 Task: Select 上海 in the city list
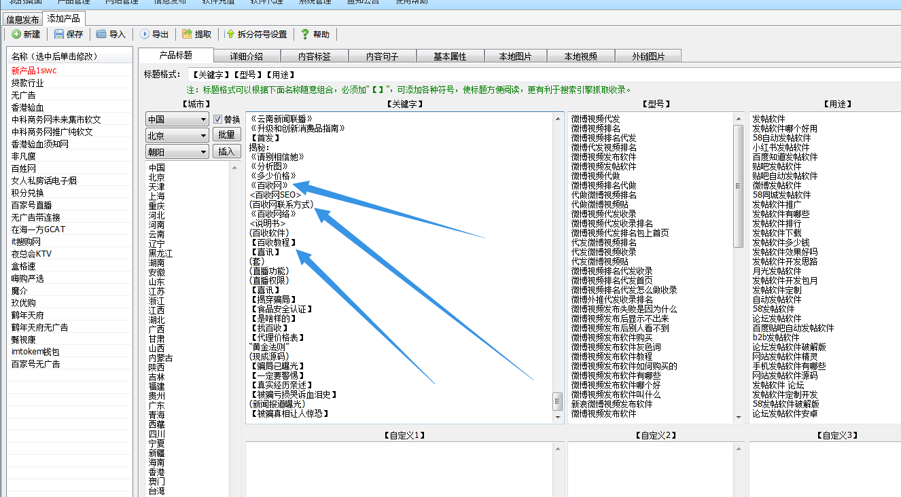pos(156,196)
